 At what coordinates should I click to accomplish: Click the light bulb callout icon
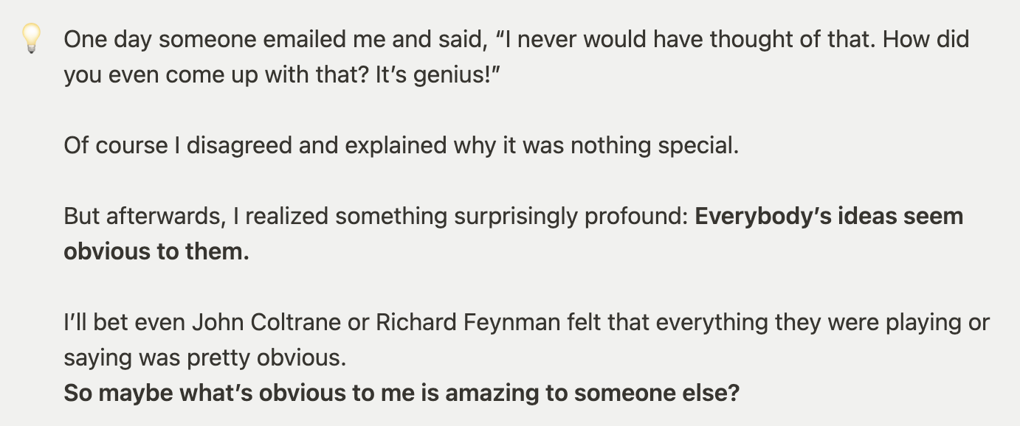coord(31,38)
